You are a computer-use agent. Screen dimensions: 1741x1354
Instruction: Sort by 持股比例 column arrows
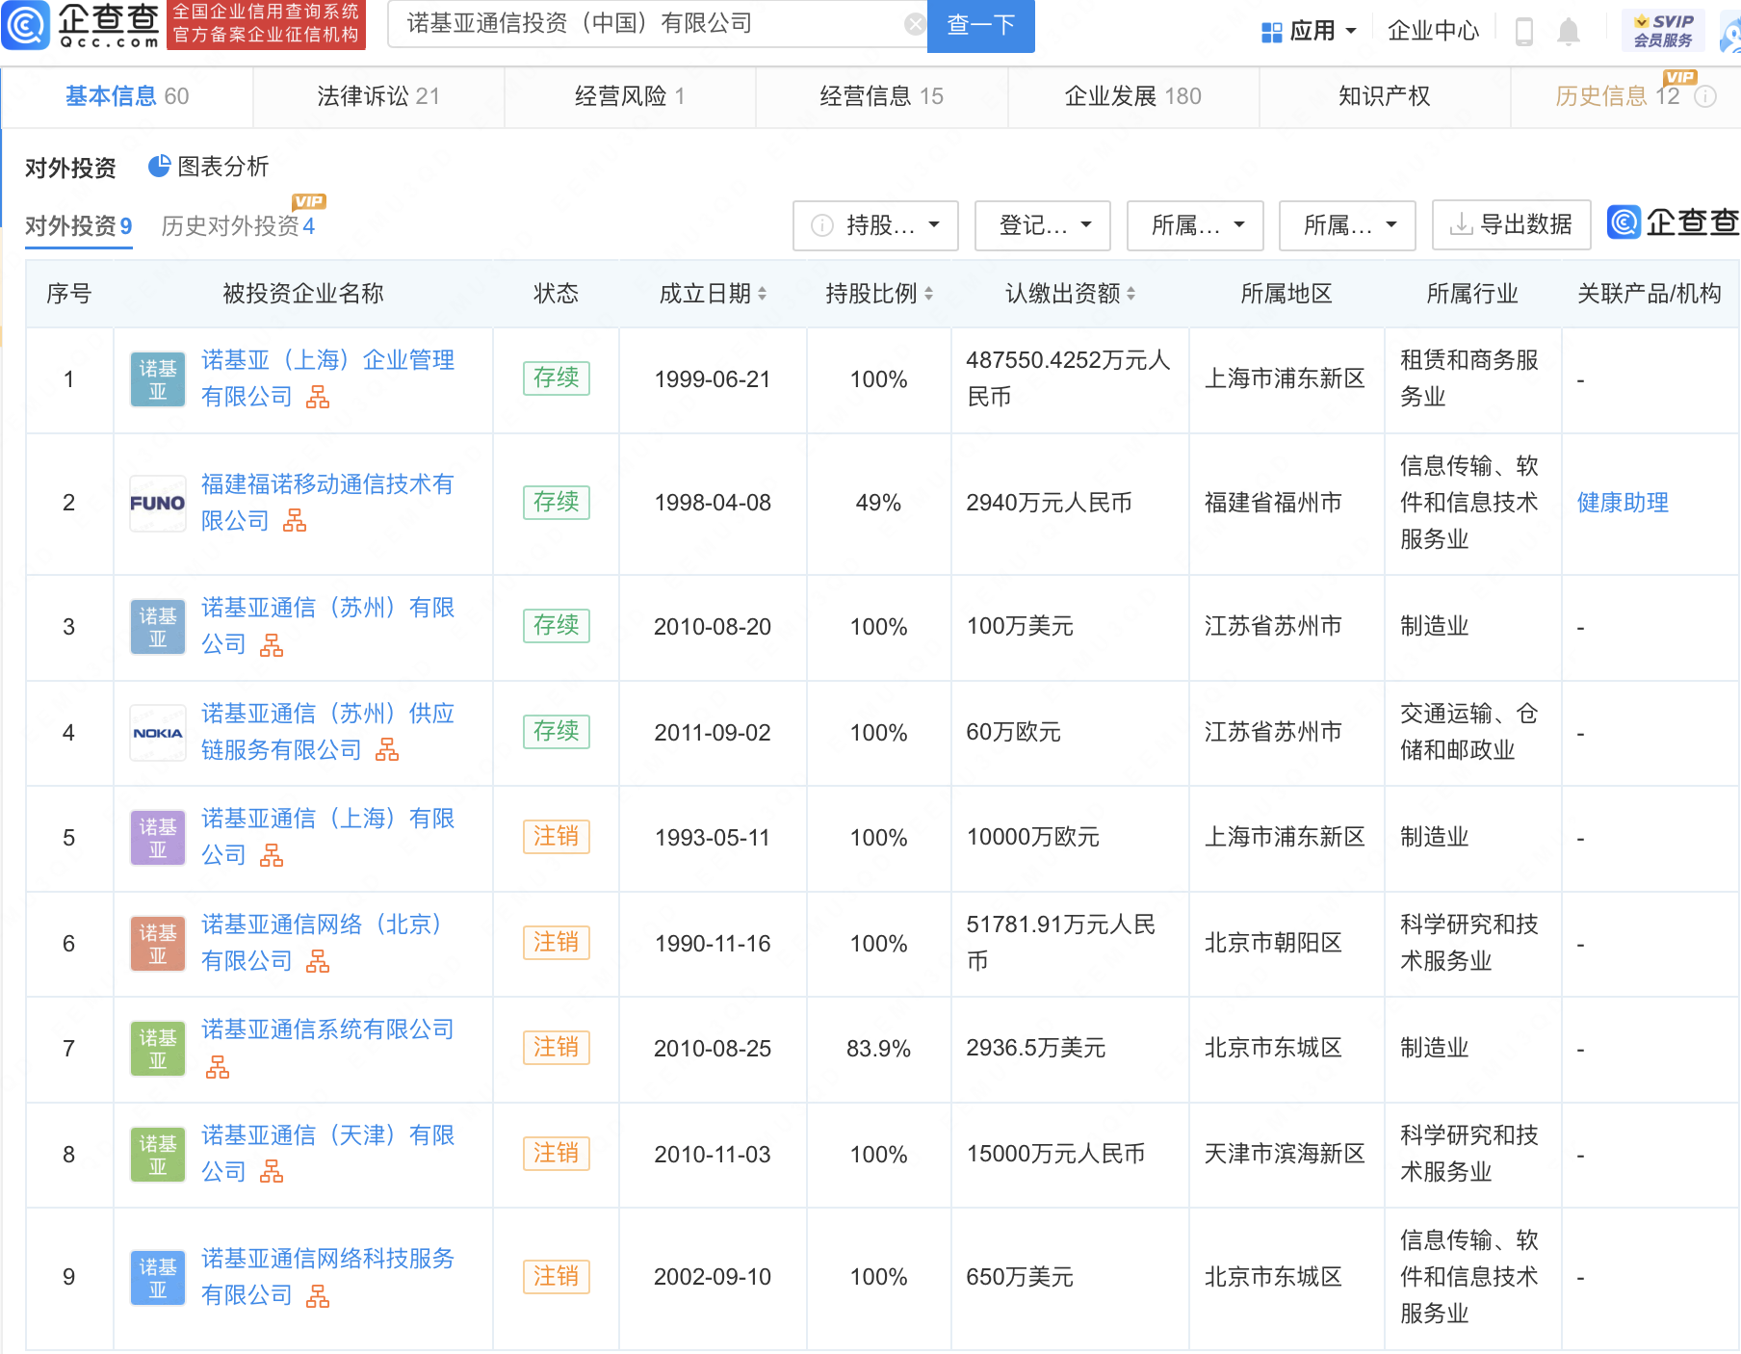928,294
